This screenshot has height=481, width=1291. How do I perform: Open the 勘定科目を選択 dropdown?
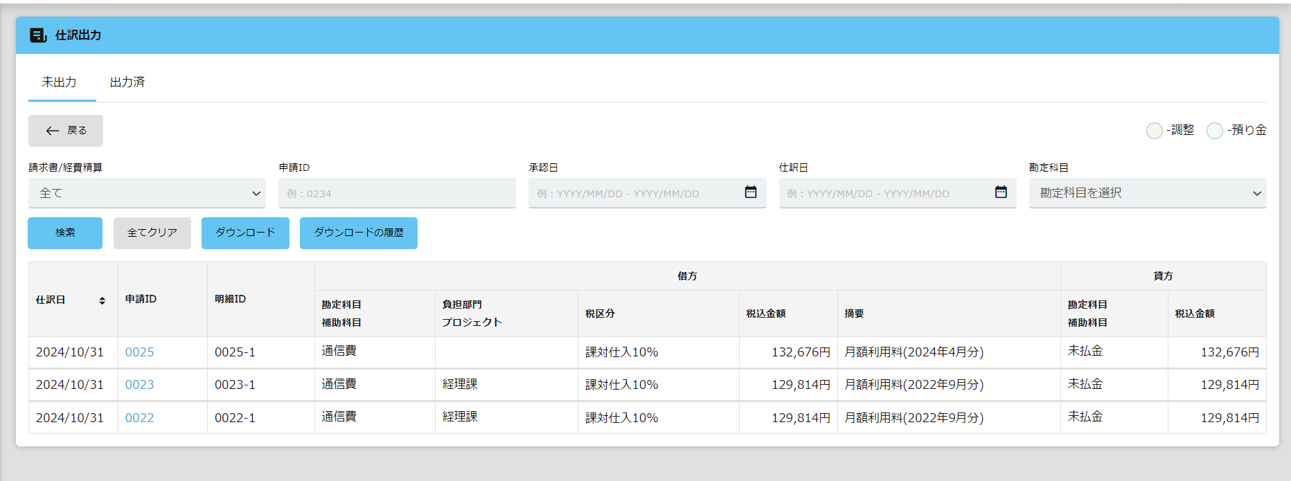(1147, 193)
